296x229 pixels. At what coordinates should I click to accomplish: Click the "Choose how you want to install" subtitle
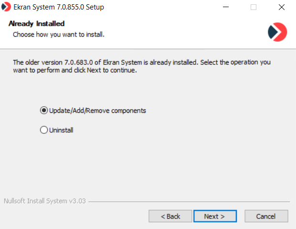coord(58,34)
